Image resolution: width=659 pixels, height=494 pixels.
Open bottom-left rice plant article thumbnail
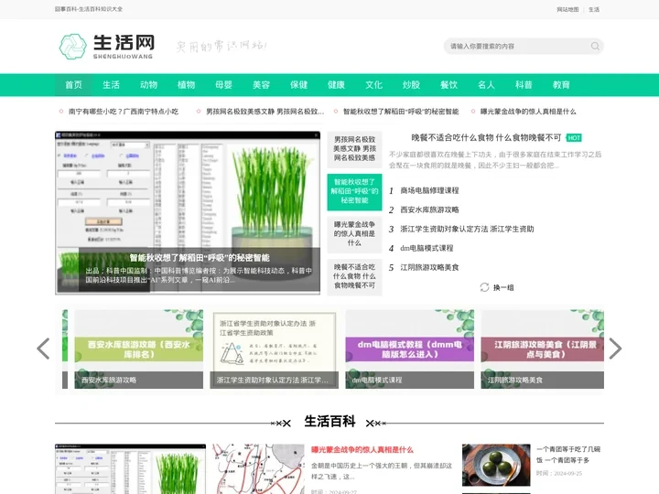point(130,468)
